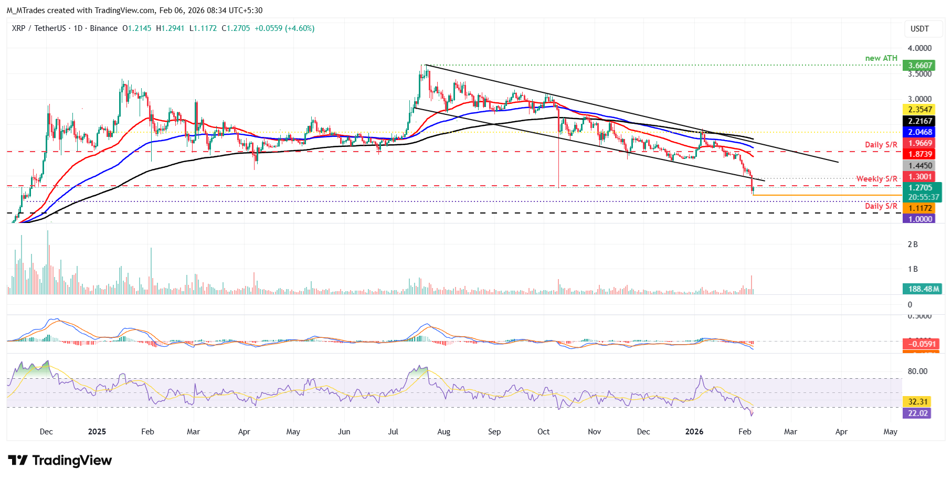Select the purple 1.0000 price label
This screenshot has height=480, width=952.
[920, 219]
